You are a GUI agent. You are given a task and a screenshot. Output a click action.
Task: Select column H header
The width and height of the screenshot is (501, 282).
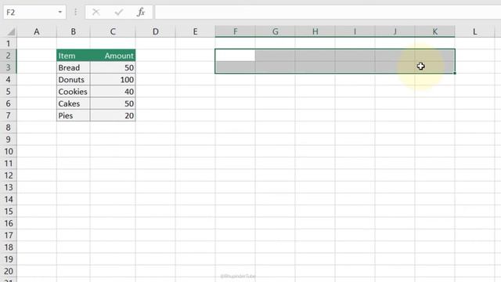point(315,31)
